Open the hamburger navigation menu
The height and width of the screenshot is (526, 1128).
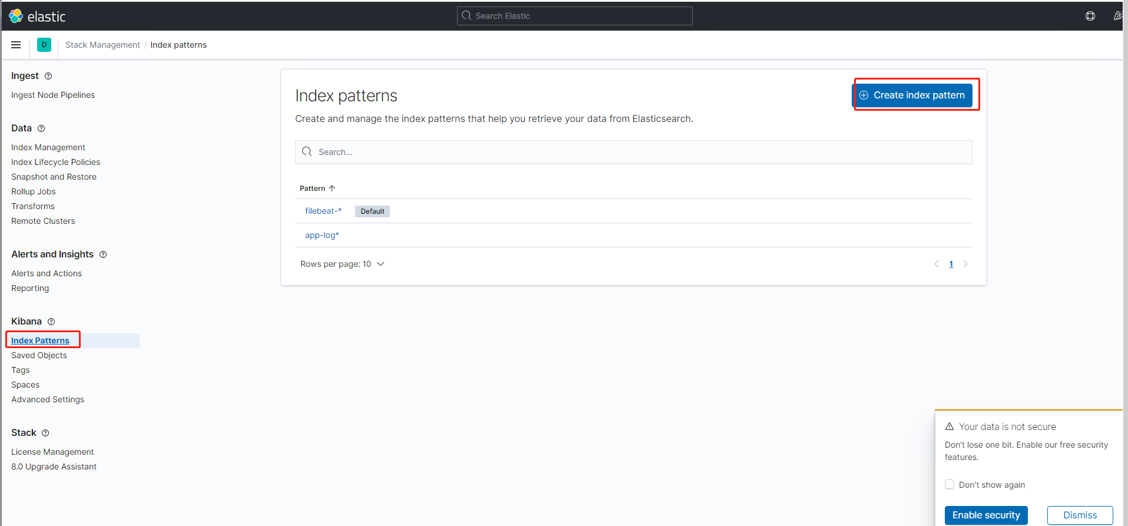16,45
